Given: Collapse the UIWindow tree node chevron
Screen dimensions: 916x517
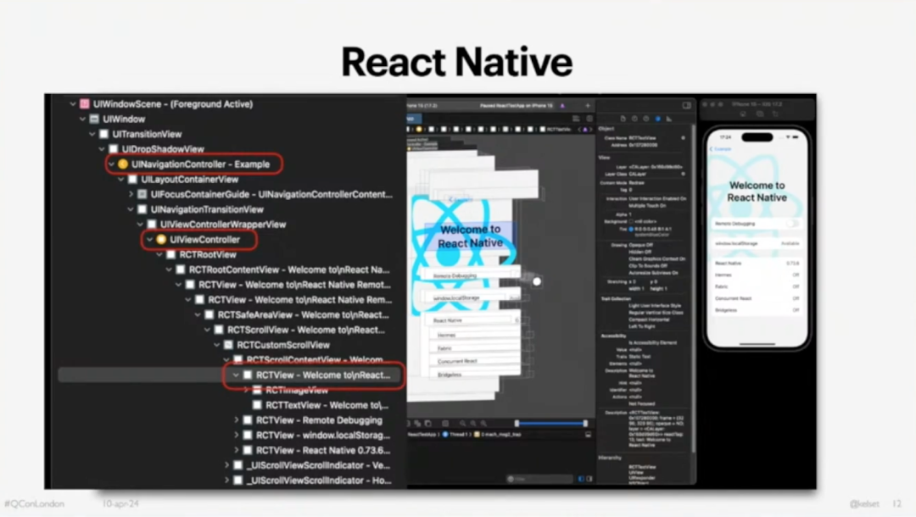Looking at the screenshot, I should 82,119.
